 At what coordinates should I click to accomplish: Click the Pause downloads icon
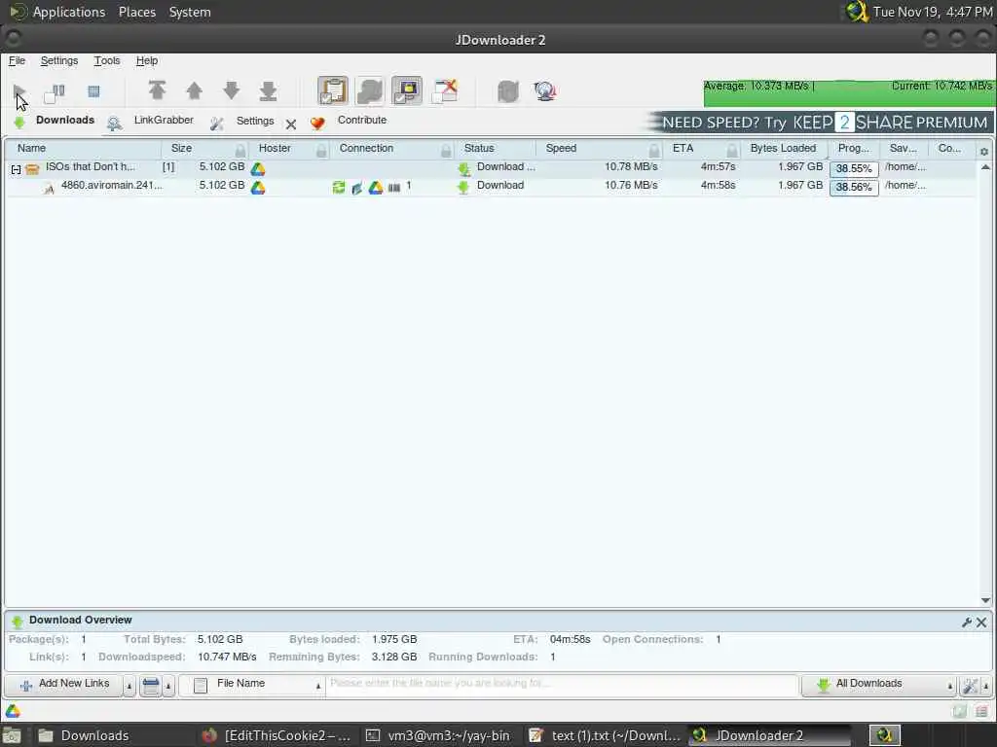click(55, 92)
